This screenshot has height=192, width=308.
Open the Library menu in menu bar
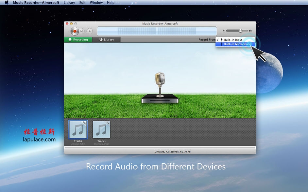click(69, 3)
